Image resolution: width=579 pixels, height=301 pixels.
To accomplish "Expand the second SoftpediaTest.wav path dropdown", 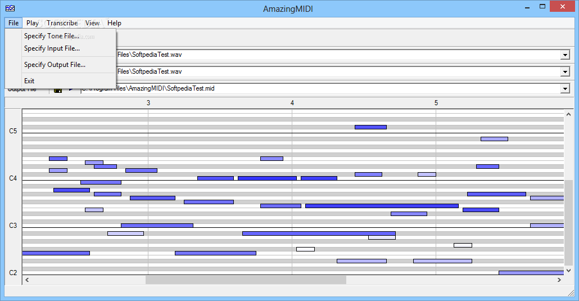I will pyautogui.click(x=565, y=72).
